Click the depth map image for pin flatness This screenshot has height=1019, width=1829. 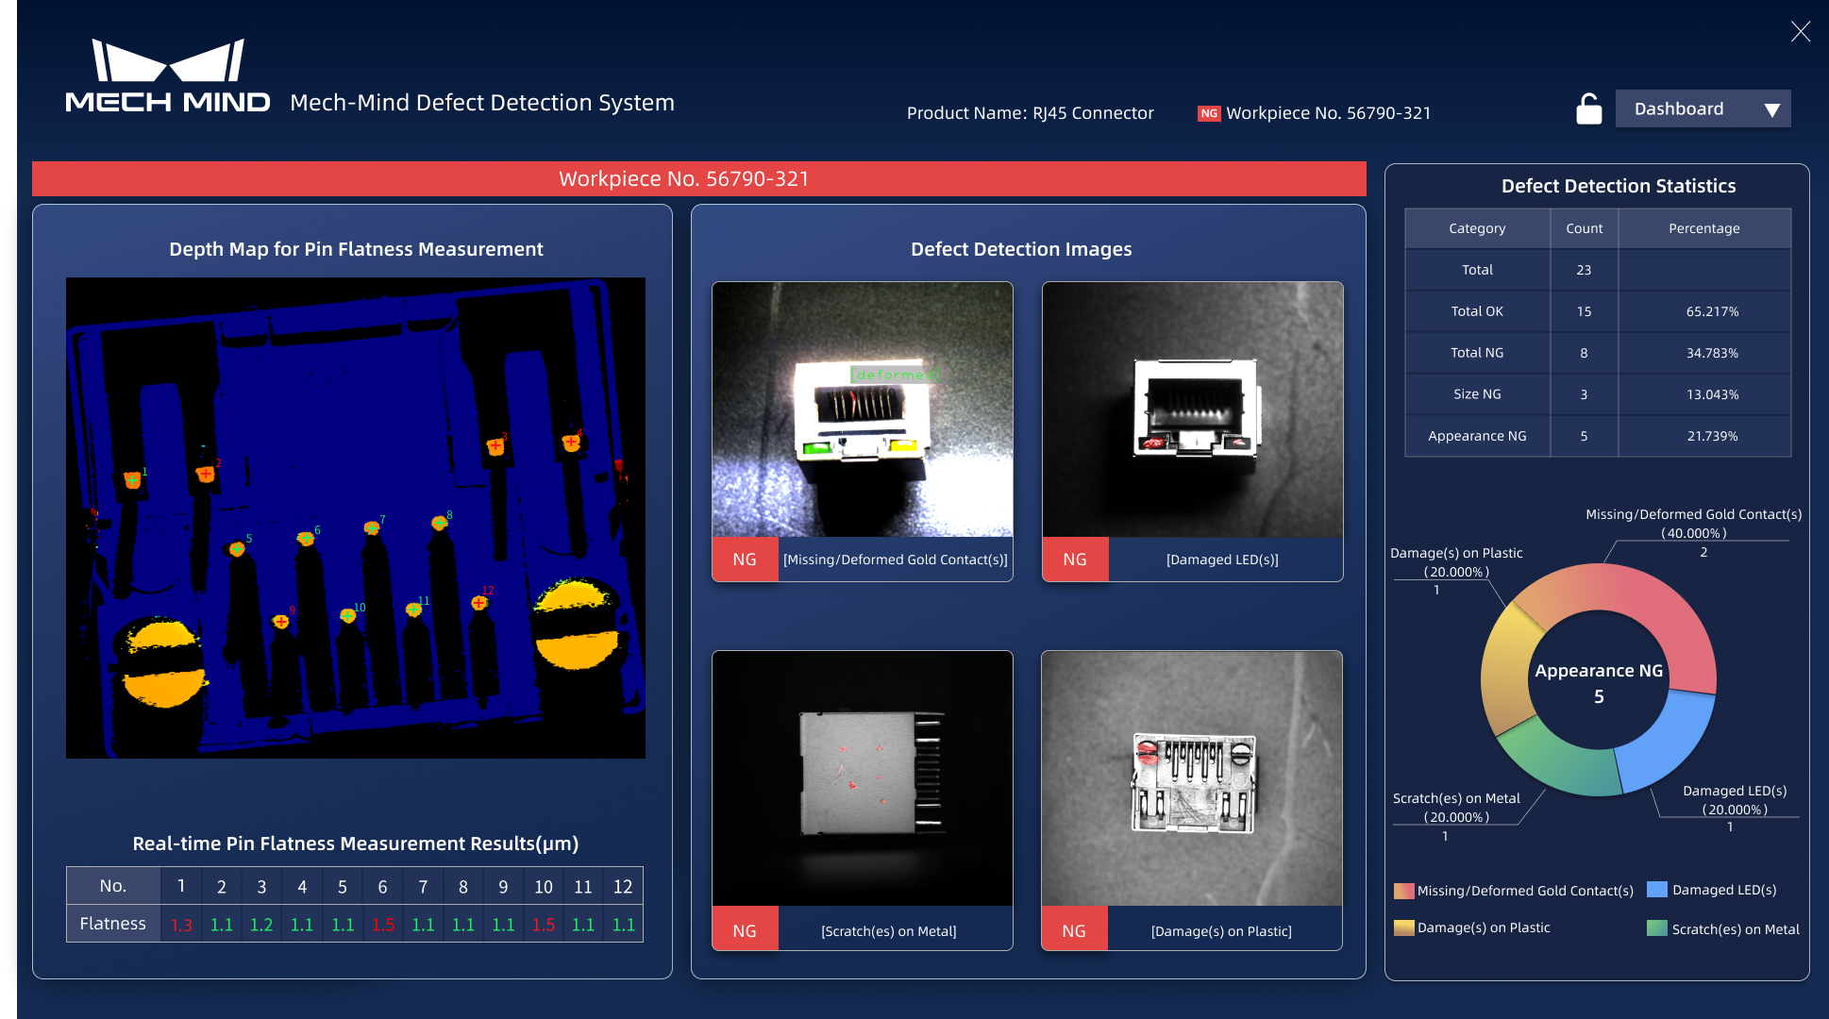click(x=356, y=517)
